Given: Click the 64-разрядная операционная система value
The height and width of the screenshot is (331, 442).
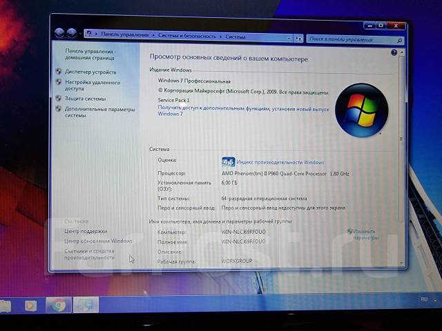Looking at the screenshot, I should point(264,199).
